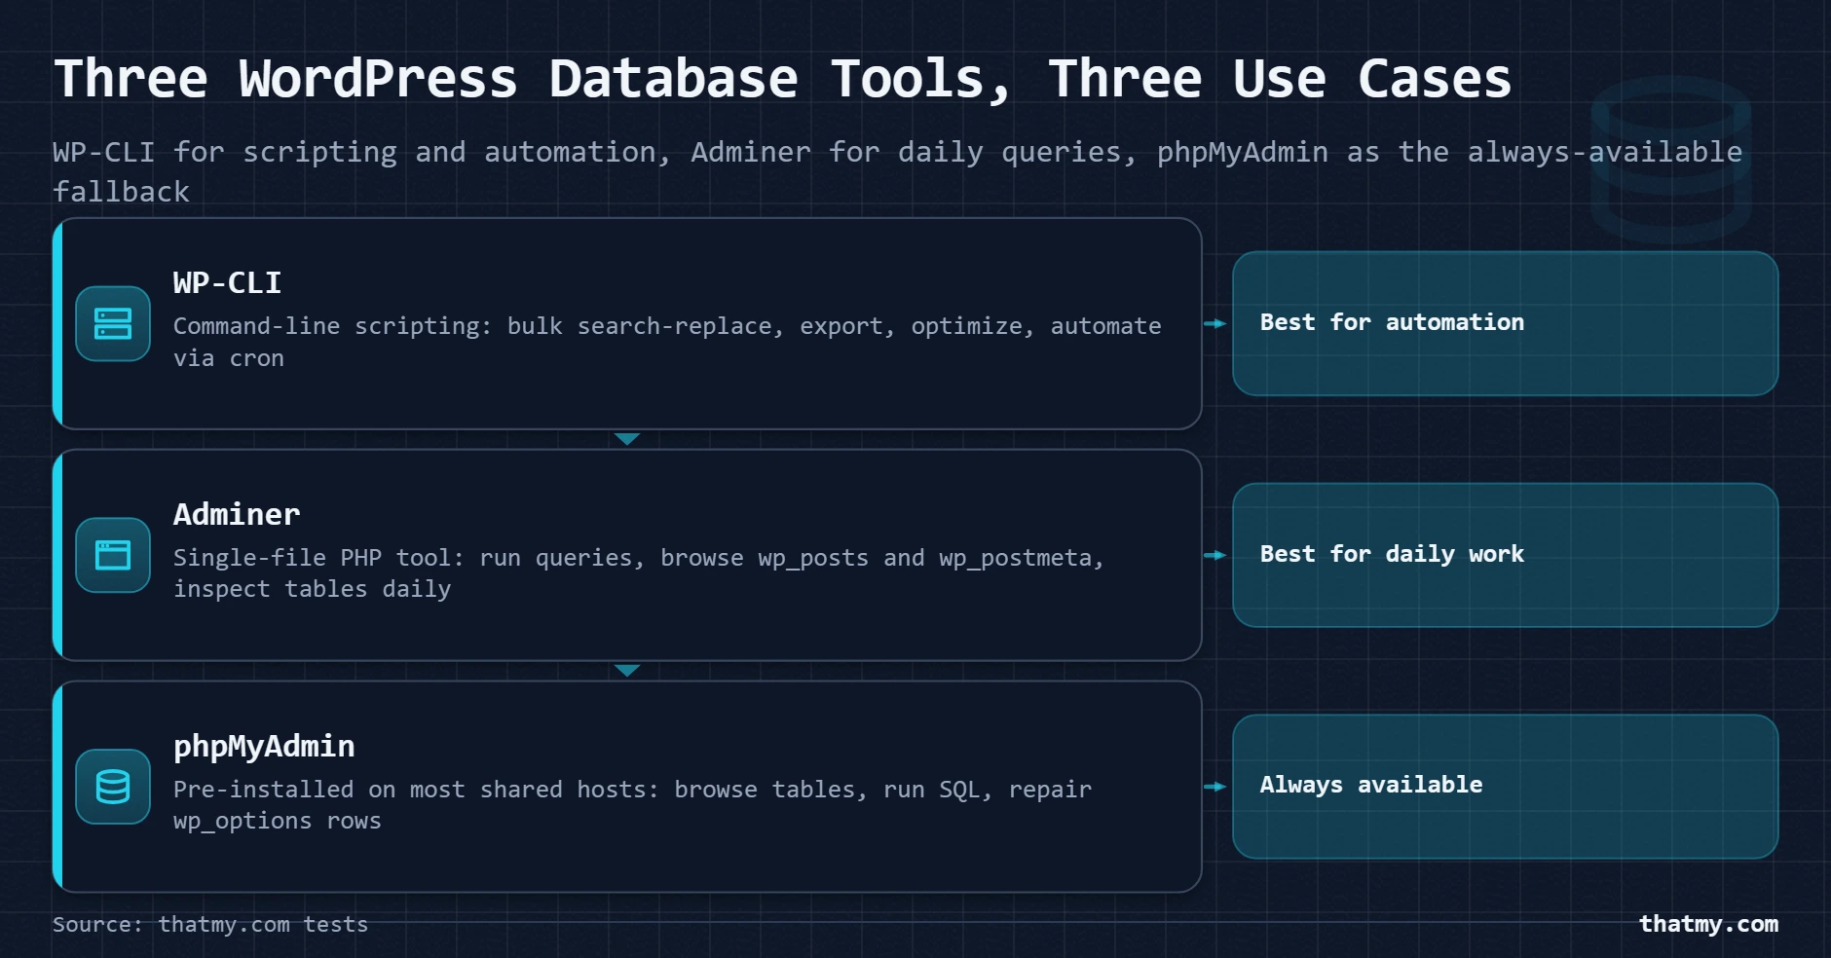1831x958 pixels.
Task: Click the main title 'Three WordPress Database Tools'
Action: 782,79
